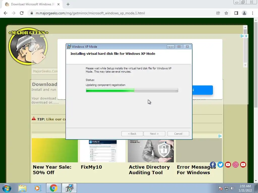
Task: Open Windows Explorer from taskbar
Action: (x=22, y=188)
